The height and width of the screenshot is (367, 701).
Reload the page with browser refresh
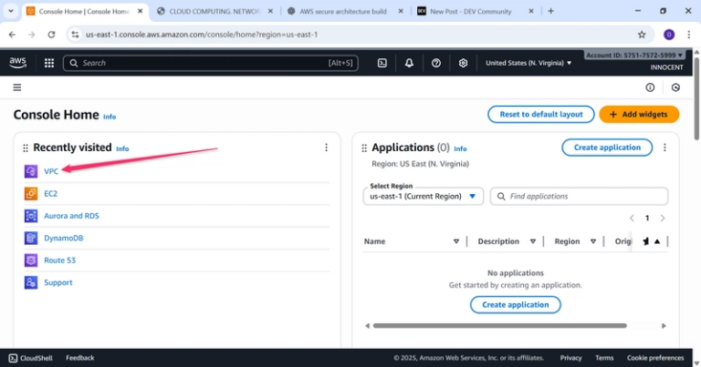[x=51, y=35]
